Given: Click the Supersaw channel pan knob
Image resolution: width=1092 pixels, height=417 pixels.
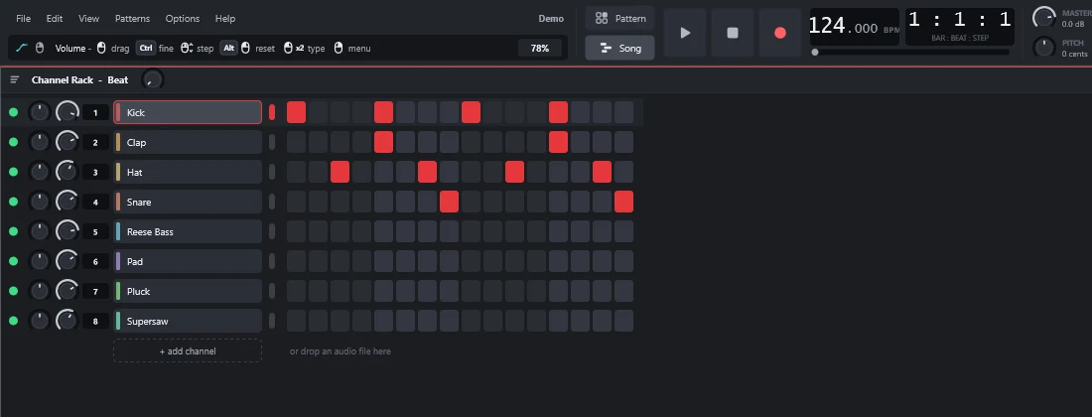Looking at the screenshot, I should [x=39, y=321].
